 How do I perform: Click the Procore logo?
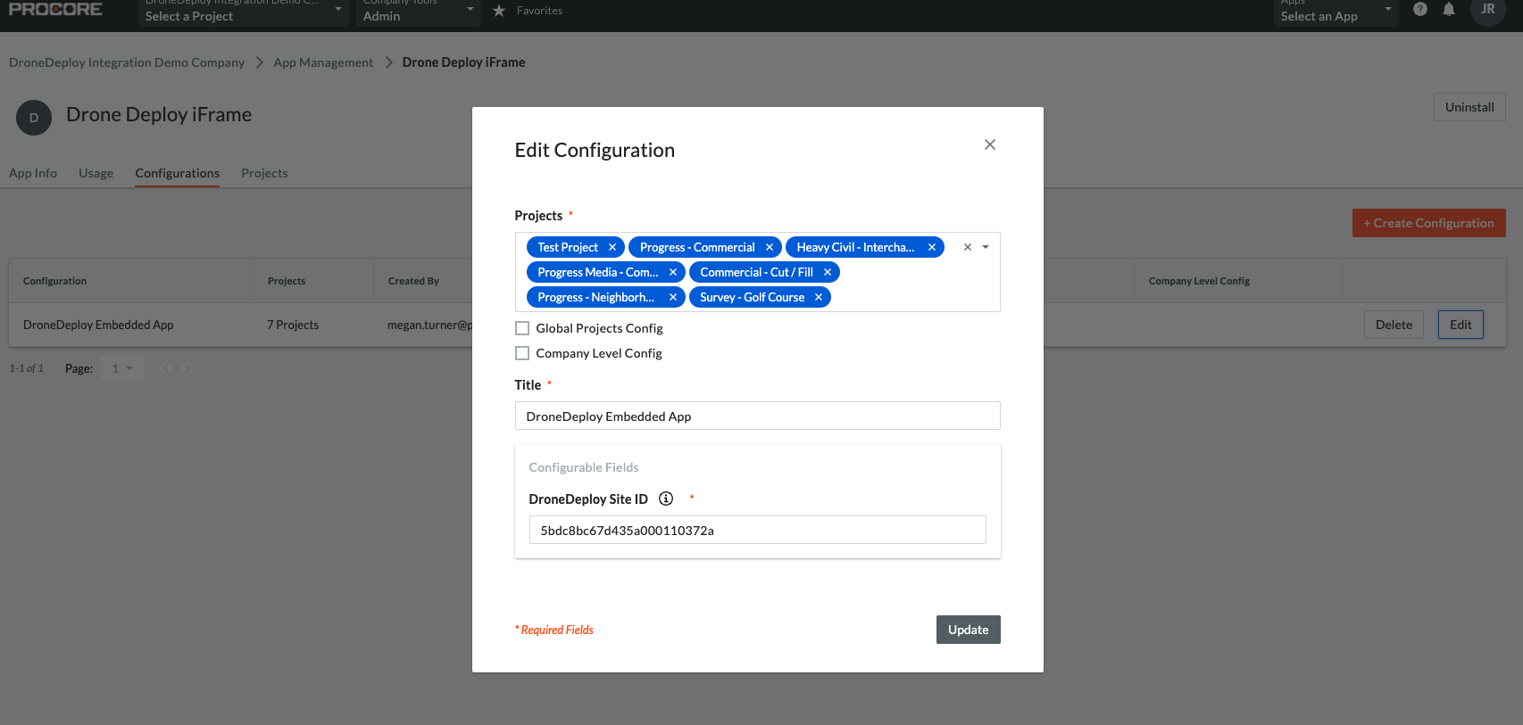[x=55, y=9]
